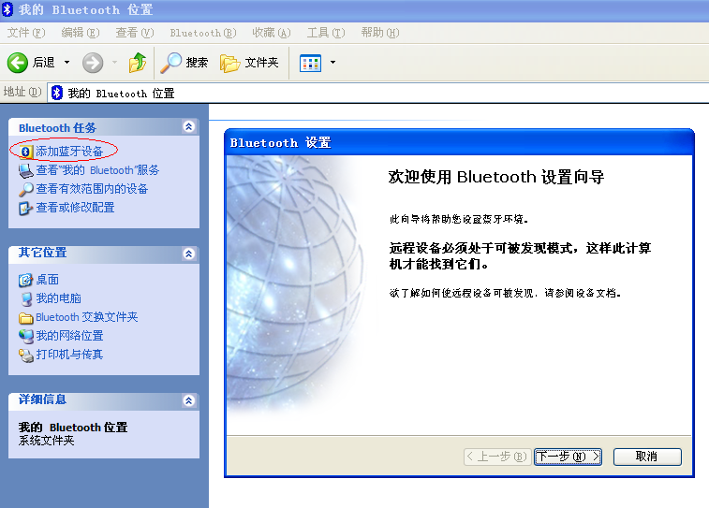Click the 添加蓝牙设备 link
Viewport: 709px width, 508px height.
69,152
